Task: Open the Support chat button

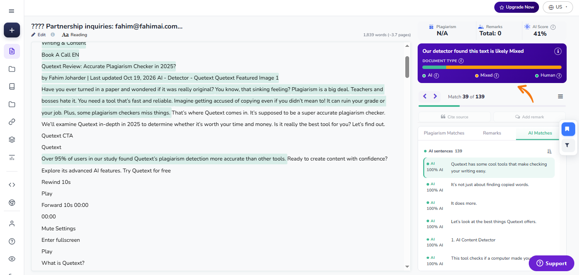Action: click(x=551, y=264)
